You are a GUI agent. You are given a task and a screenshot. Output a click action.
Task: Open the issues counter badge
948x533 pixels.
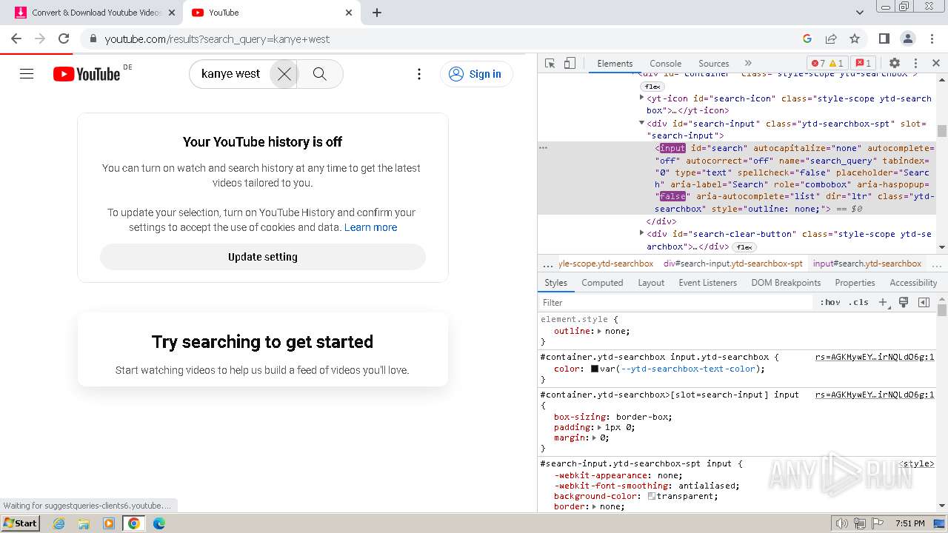(x=861, y=64)
